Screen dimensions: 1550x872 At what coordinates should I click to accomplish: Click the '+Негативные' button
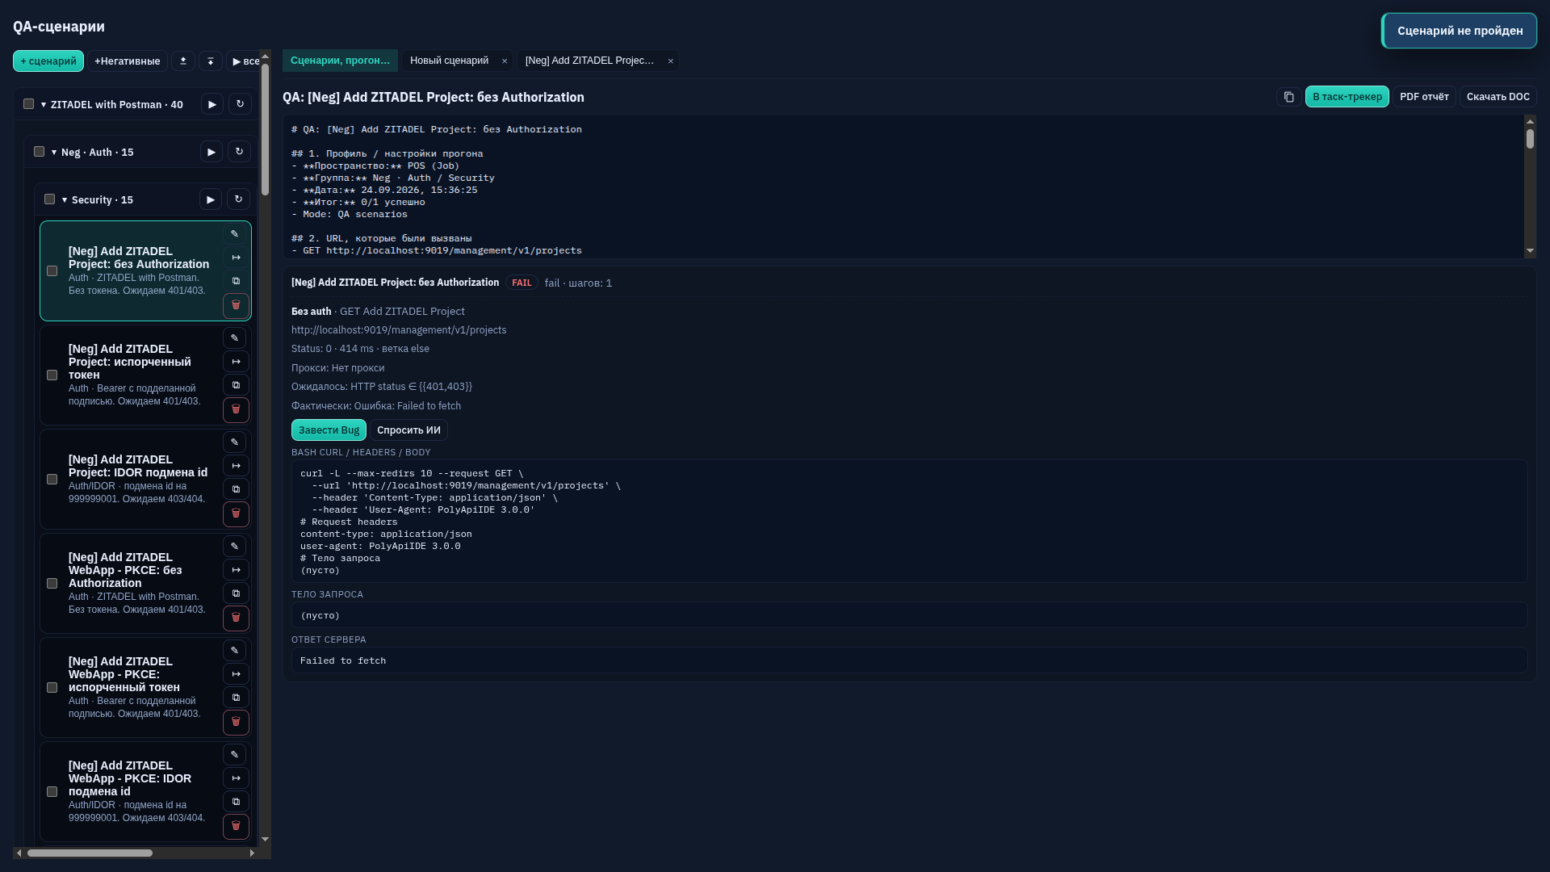tap(128, 61)
